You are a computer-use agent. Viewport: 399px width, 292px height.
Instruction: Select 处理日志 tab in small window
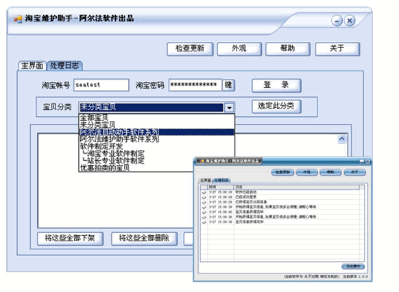click(221, 181)
